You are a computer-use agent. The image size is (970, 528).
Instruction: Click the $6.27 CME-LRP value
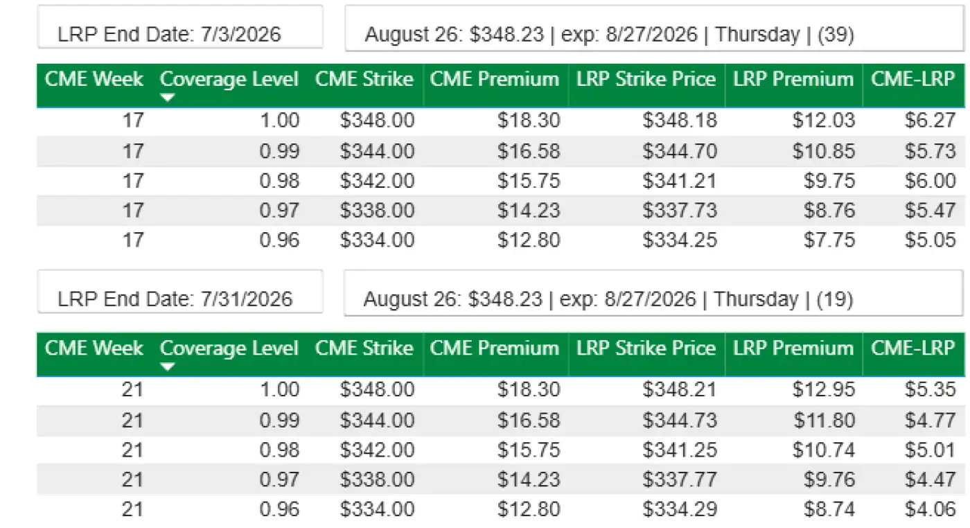coord(930,121)
